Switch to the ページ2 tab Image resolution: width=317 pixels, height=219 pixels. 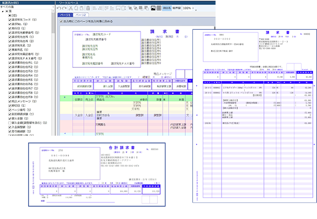(80, 15)
